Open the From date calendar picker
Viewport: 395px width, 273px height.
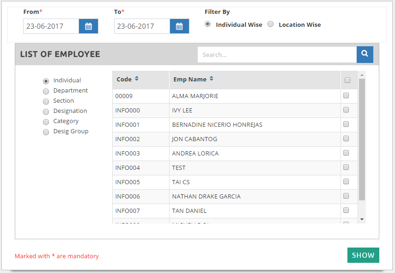click(x=88, y=26)
